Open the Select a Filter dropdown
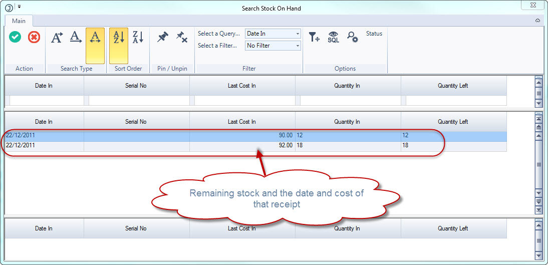This screenshot has width=548, height=265. [x=273, y=46]
